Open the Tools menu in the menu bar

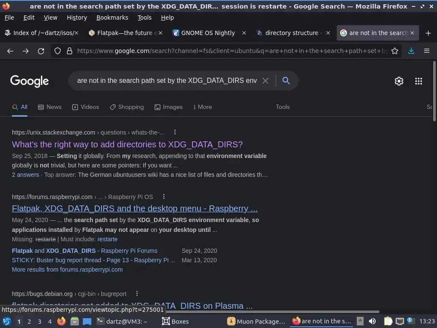(x=144, y=18)
